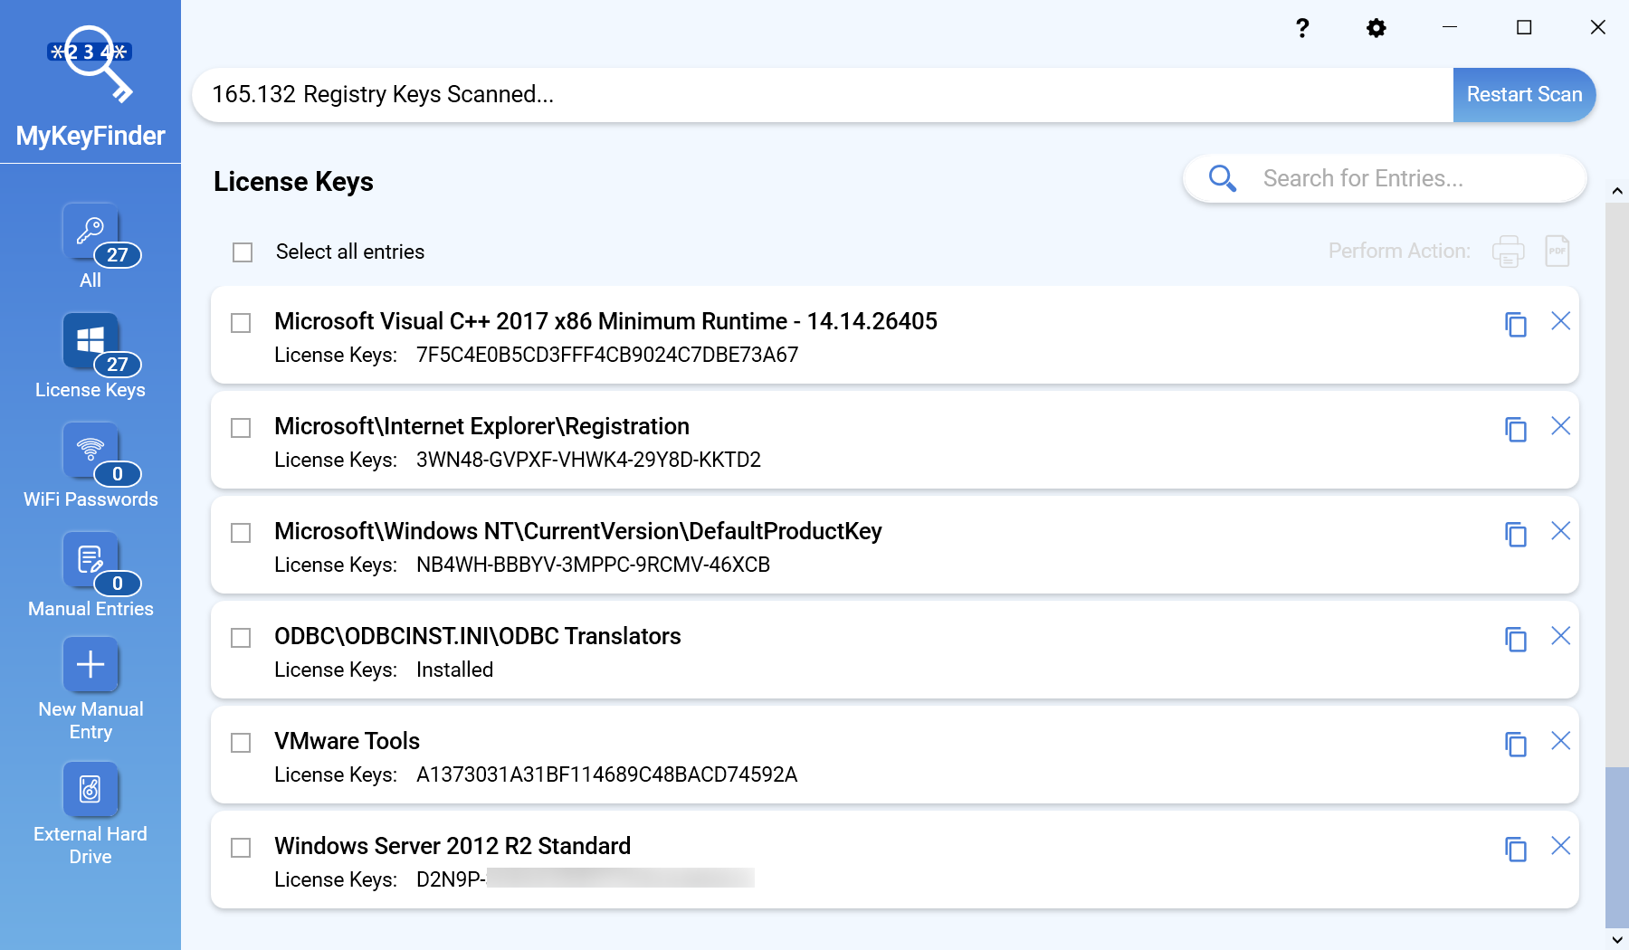1629x950 pixels.
Task: Copy the Windows Server 2012 R2 key
Action: [1516, 849]
